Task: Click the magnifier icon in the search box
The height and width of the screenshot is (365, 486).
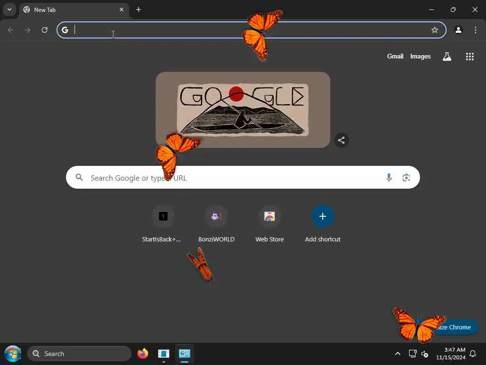Action: point(79,177)
